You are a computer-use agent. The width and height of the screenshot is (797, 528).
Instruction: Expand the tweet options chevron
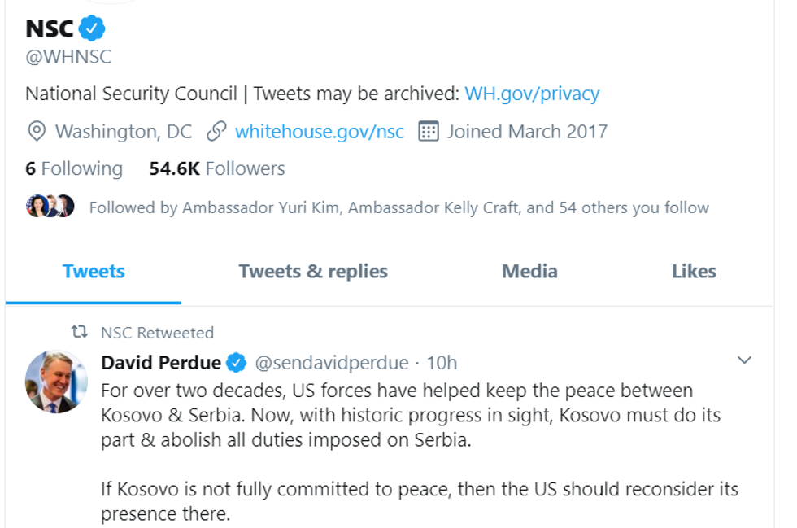(743, 360)
